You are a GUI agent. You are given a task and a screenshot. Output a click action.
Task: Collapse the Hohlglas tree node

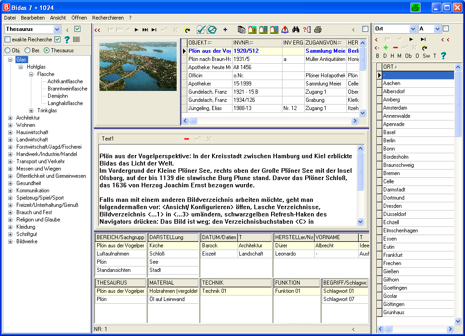point(20,67)
